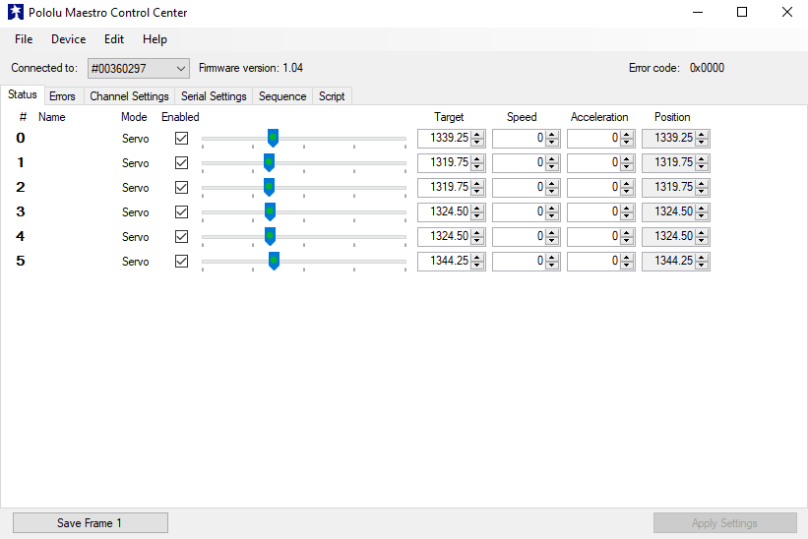Increase channel 0 Target with up arrow
Screen dimensions: 808x539
point(477,135)
